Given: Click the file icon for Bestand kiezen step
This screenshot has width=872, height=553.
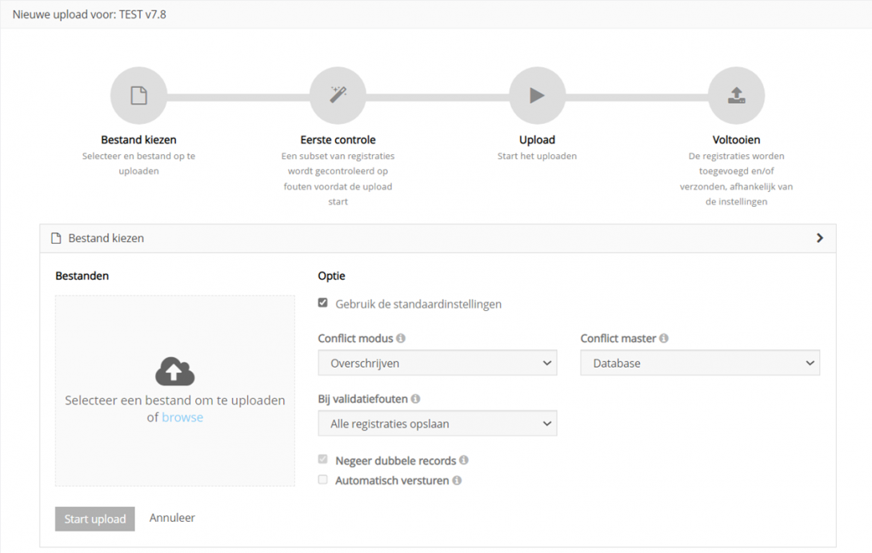Looking at the screenshot, I should [x=139, y=96].
